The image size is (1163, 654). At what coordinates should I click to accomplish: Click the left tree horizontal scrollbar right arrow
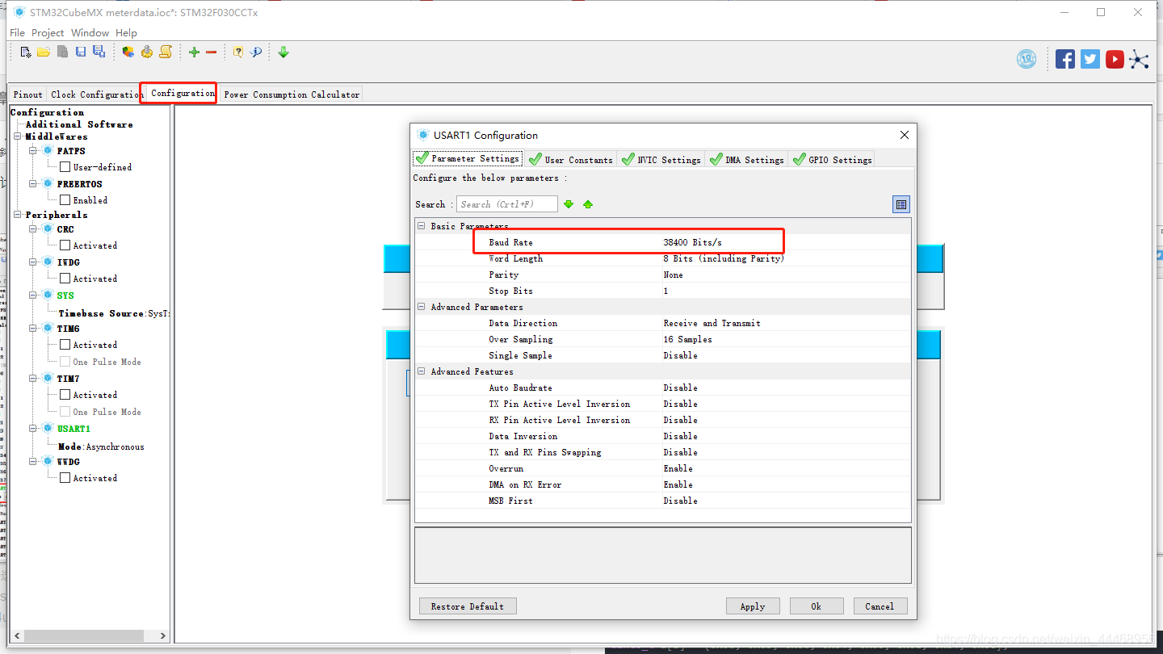pos(162,635)
